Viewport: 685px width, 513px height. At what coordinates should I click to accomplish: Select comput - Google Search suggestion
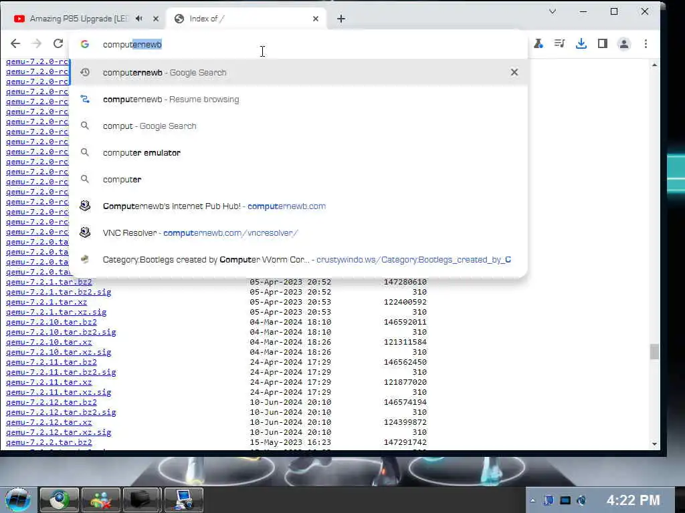click(298, 126)
